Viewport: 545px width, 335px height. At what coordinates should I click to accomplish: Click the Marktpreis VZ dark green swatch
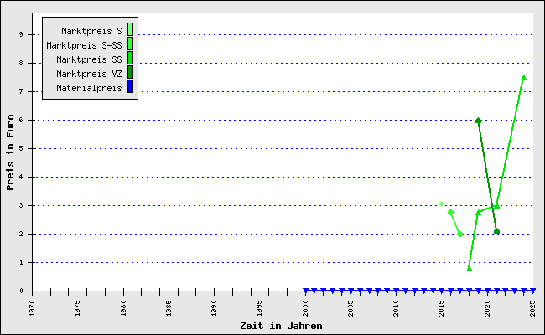tap(130, 72)
